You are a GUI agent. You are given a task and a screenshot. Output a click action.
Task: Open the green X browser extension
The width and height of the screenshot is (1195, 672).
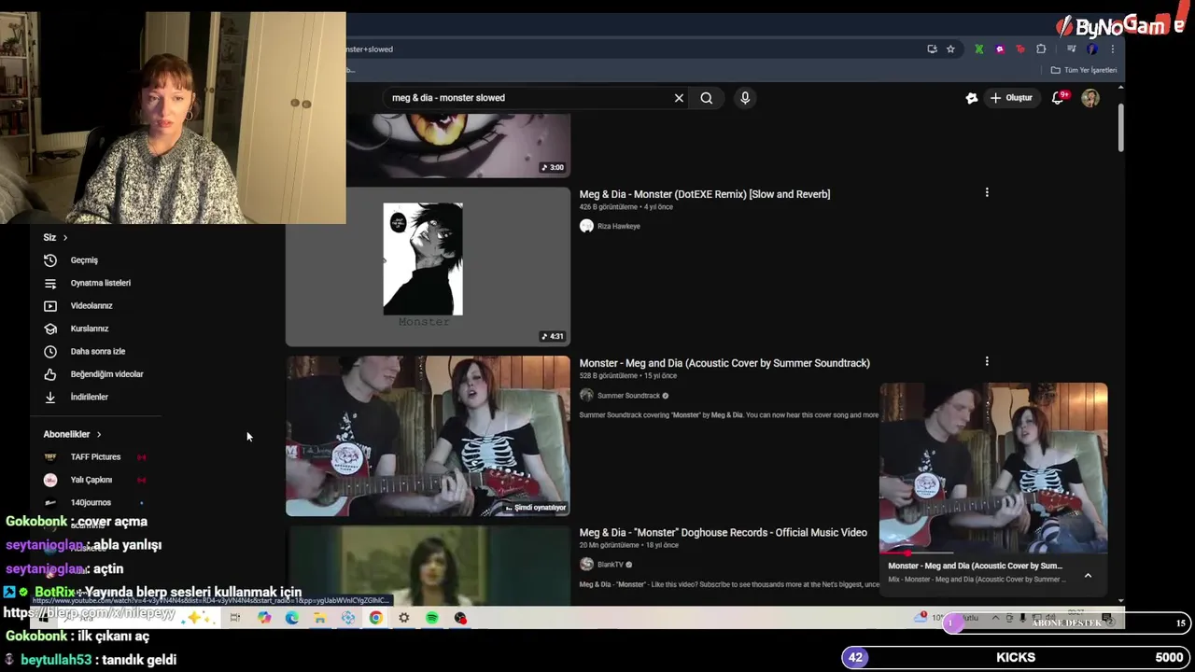coord(978,49)
